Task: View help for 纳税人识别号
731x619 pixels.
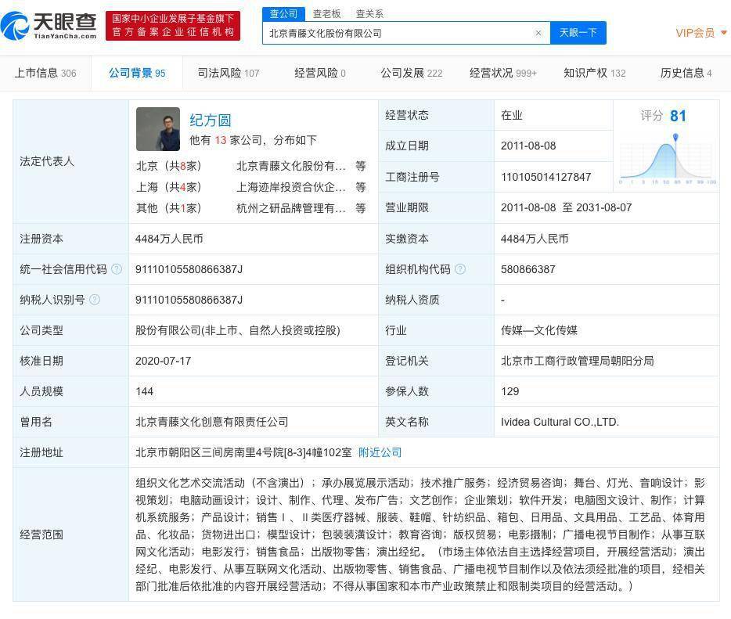Action: (94, 300)
